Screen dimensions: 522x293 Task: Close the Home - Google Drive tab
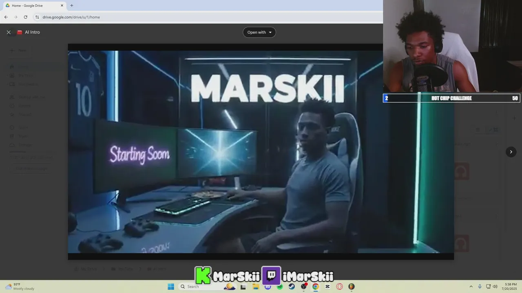62,6
